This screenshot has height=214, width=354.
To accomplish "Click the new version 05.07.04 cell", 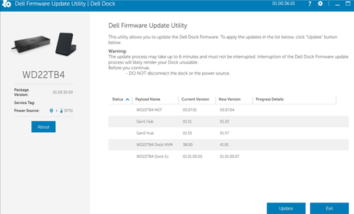I will pos(227,110).
